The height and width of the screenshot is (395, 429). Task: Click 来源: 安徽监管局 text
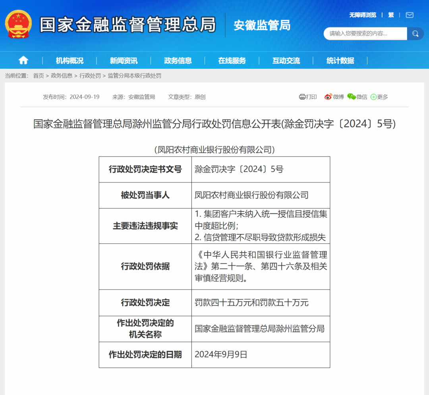click(133, 97)
